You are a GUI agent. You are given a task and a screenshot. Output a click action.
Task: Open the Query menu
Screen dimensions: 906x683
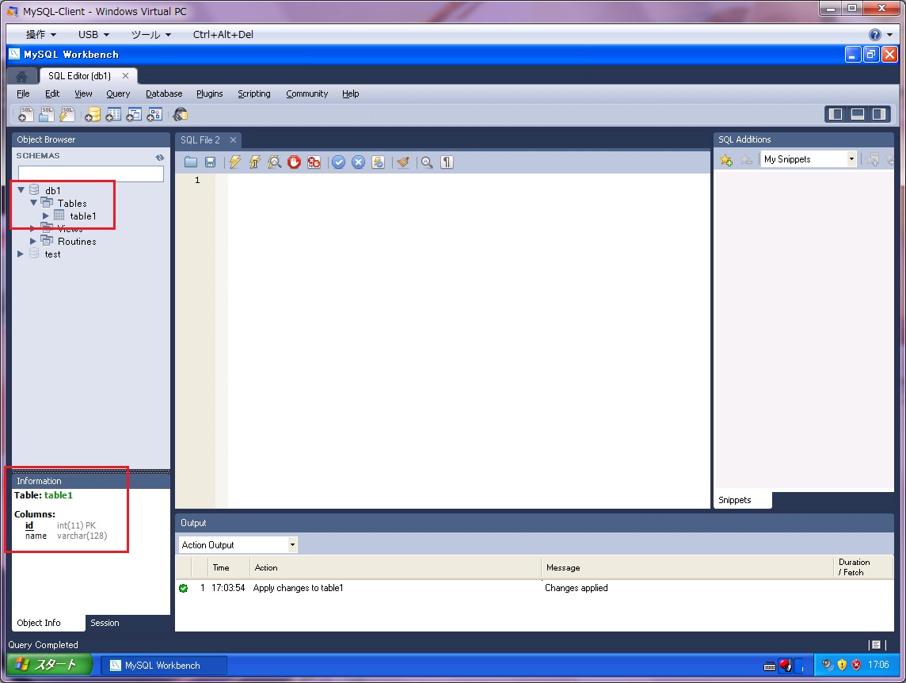pyautogui.click(x=118, y=93)
